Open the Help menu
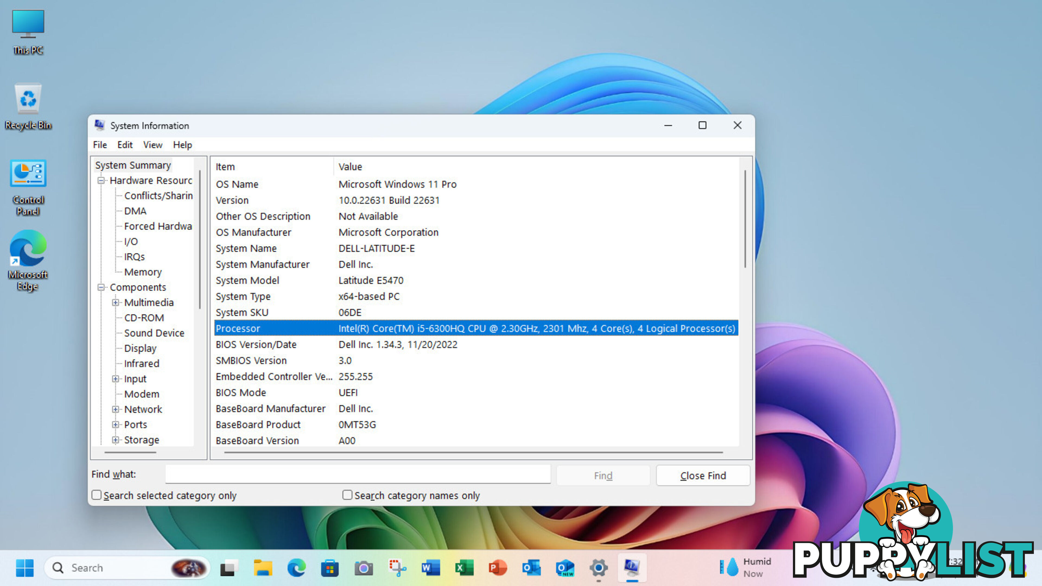 tap(182, 144)
